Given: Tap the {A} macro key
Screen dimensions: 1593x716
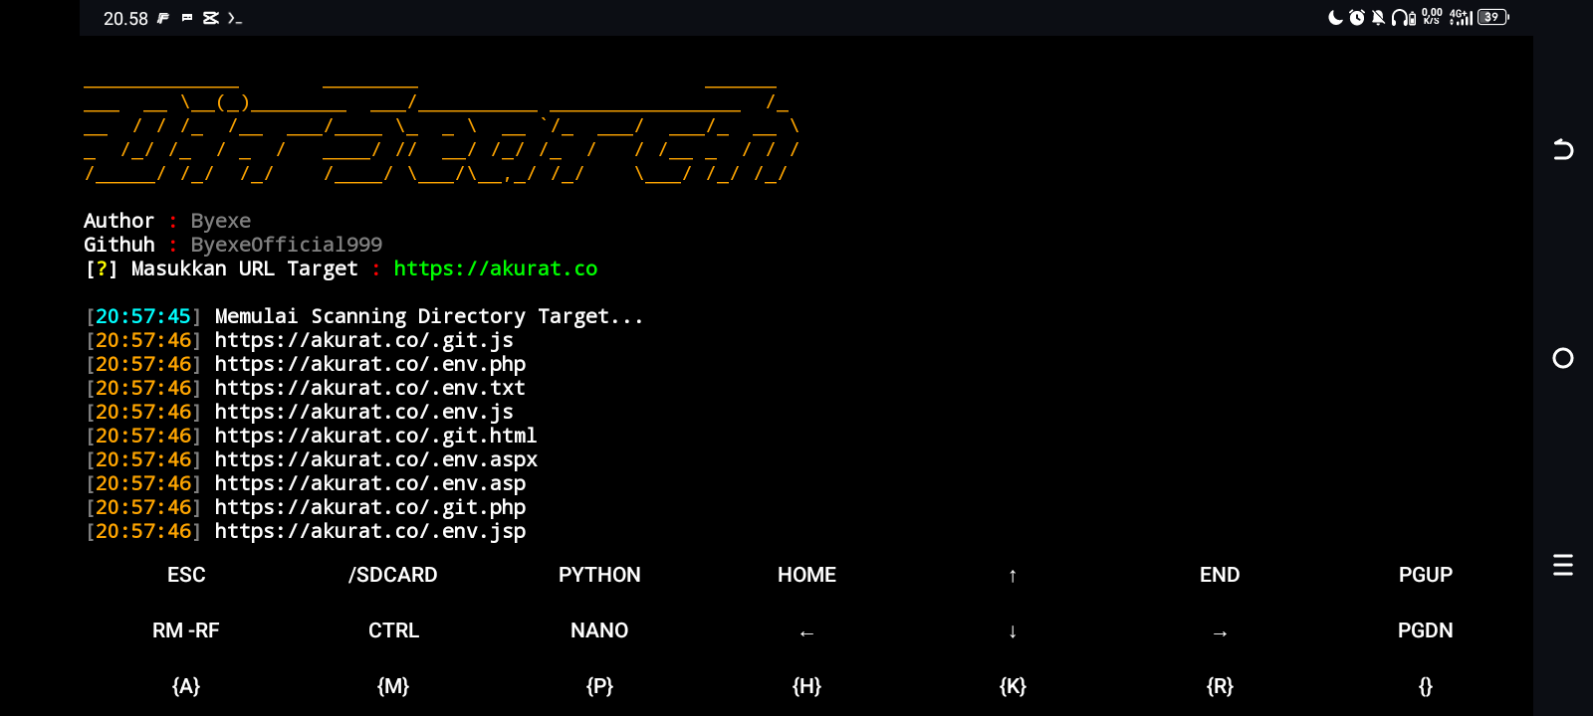Looking at the screenshot, I should pos(186,686).
